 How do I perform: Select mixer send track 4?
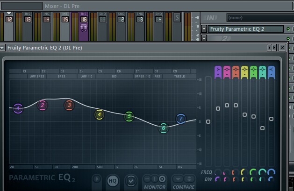158,26
